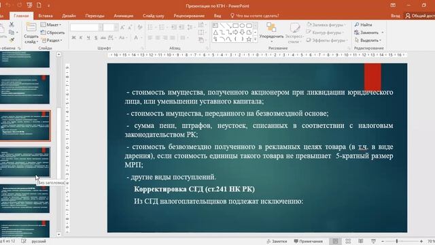435x245 pixels.
Task: Select the triangle shape in shapes gallery
Action: click(x=215, y=33)
